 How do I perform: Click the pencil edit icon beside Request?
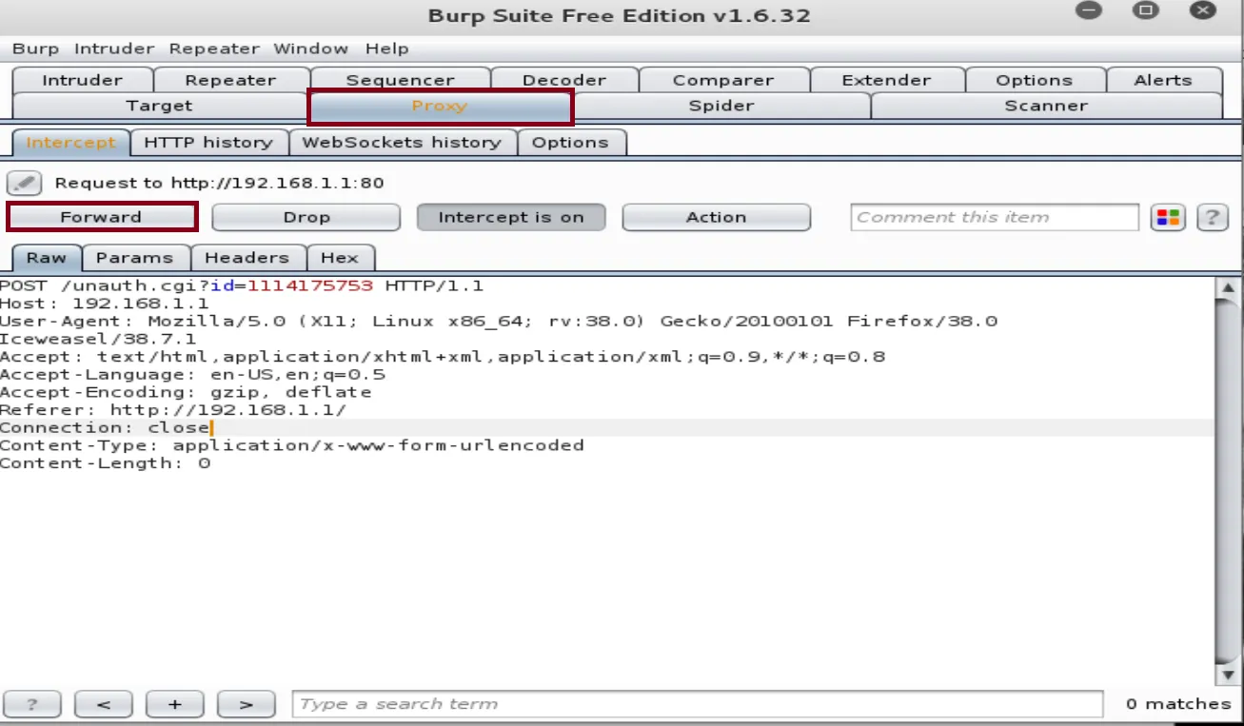point(25,183)
